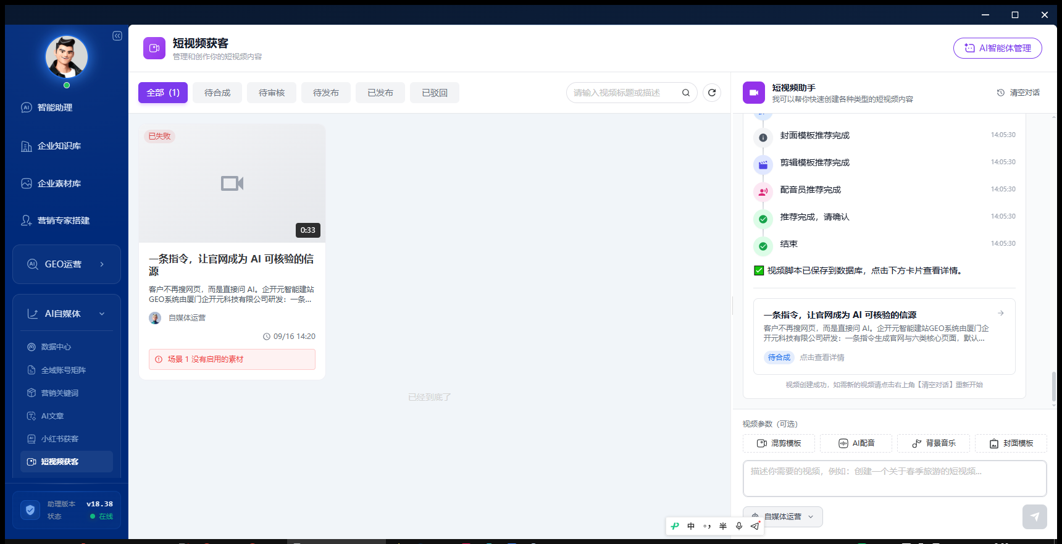The width and height of the screenshot is (1062, 544).
Task: Click the arrow icon on the script card
Action: coord(1001,314)
